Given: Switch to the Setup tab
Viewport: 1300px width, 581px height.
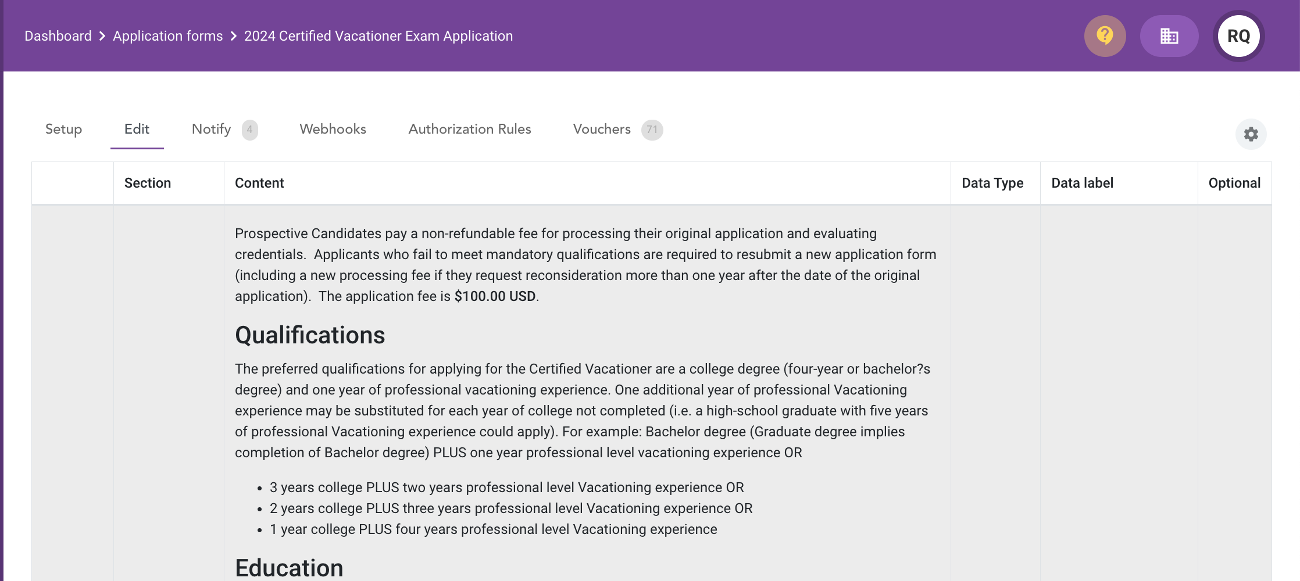Looking at the screenshot, I should pyautogui.click(x=64, y=129).
